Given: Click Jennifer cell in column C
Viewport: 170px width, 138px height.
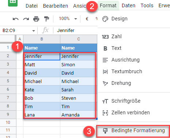Looking at the screenshot, I should [x=79, y=56].
